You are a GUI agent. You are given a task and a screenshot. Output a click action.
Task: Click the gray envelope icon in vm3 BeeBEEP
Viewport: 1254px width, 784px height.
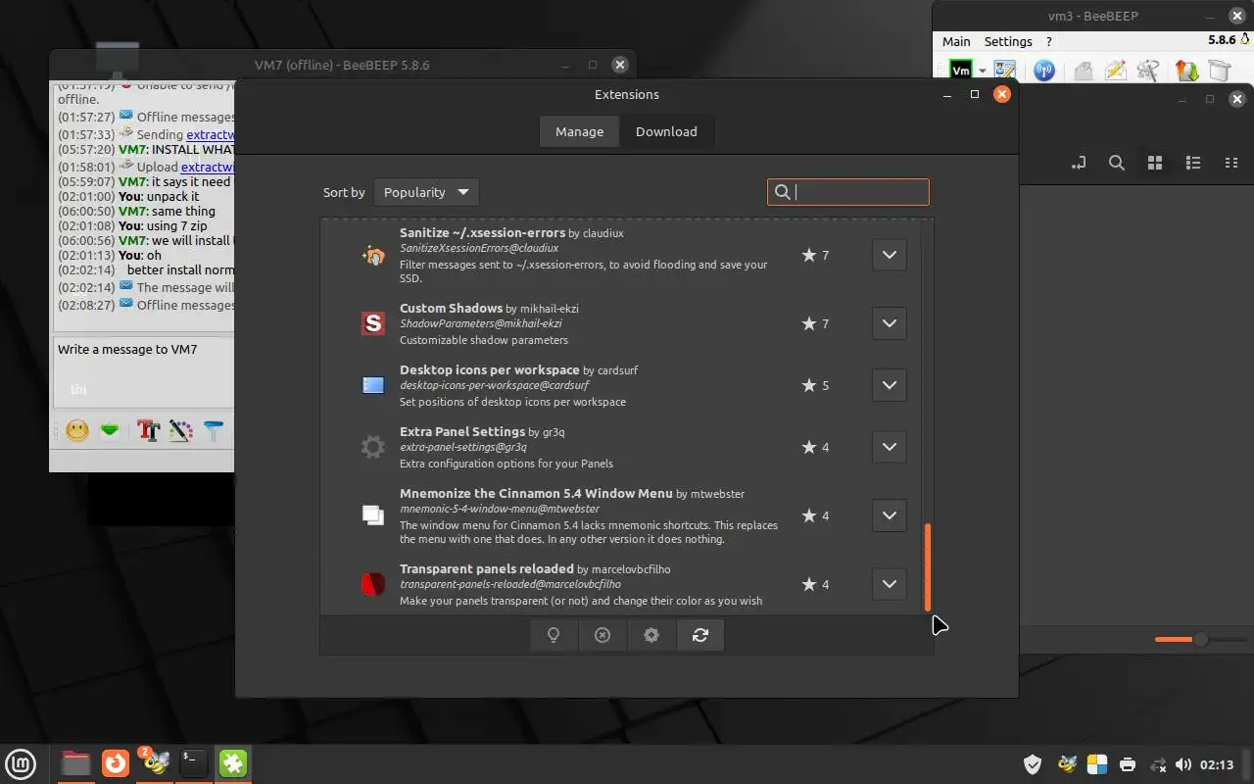(1084, 71)
